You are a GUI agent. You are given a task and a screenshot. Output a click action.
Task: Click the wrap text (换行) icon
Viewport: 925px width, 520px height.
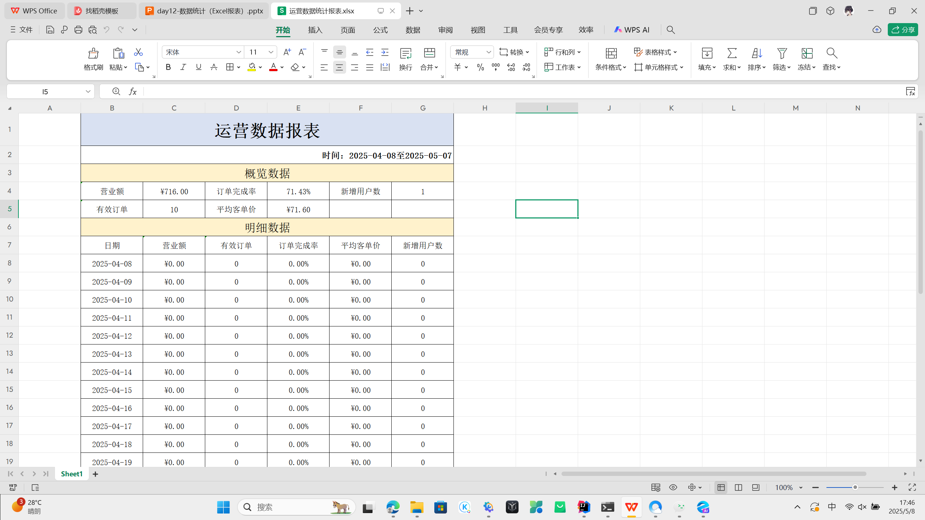coord(405,53)
